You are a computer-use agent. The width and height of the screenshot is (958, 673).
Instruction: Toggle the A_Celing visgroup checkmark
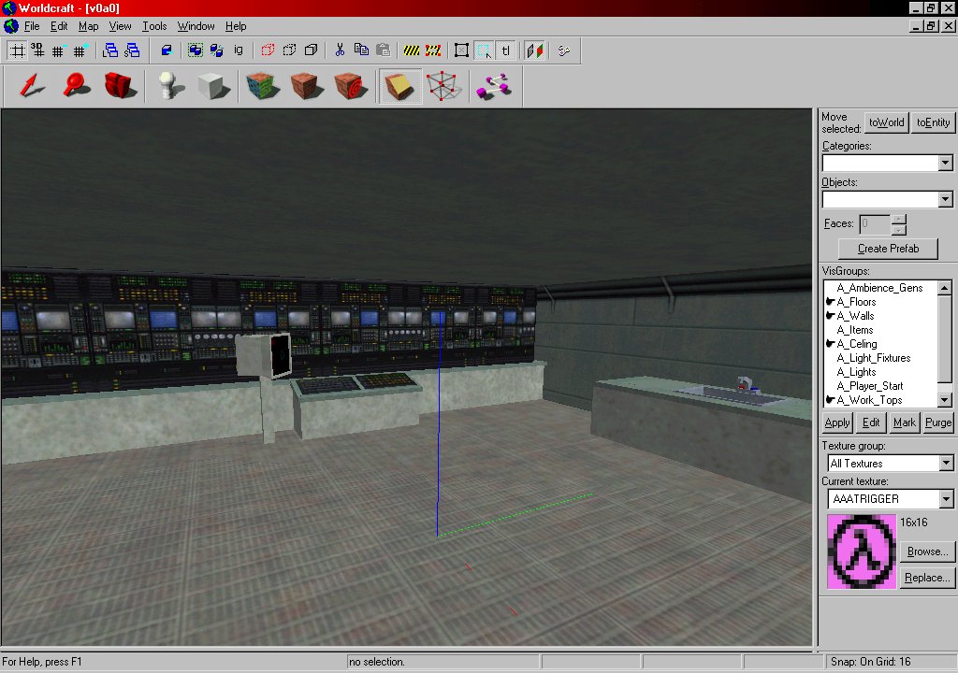831,344
